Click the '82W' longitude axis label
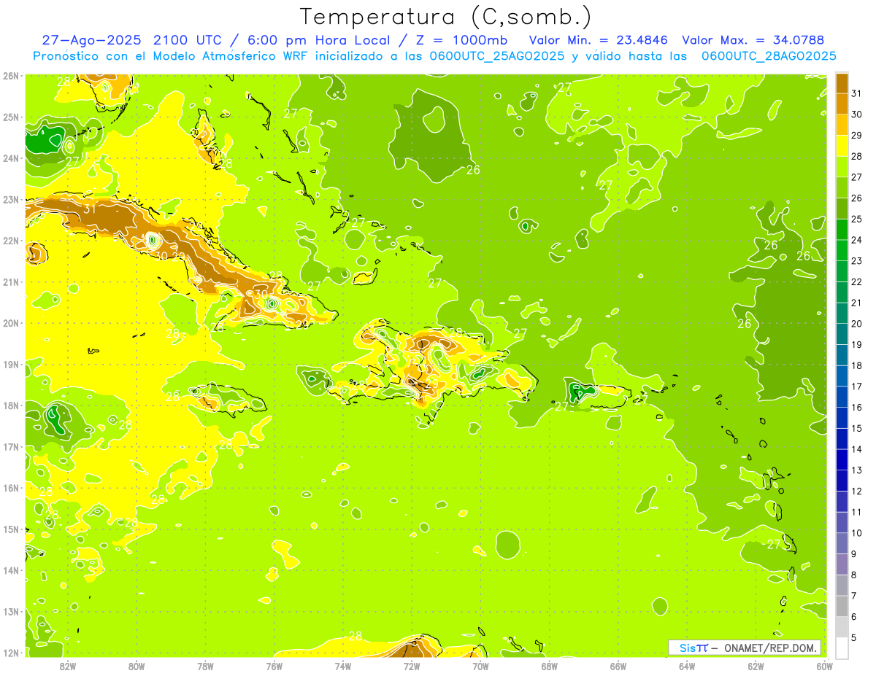 (x=68, y=666)
